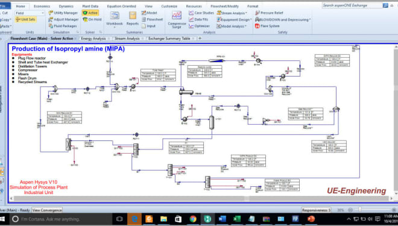
Task: Open Google Chrome from the taskbar
Action: point(193,219)
